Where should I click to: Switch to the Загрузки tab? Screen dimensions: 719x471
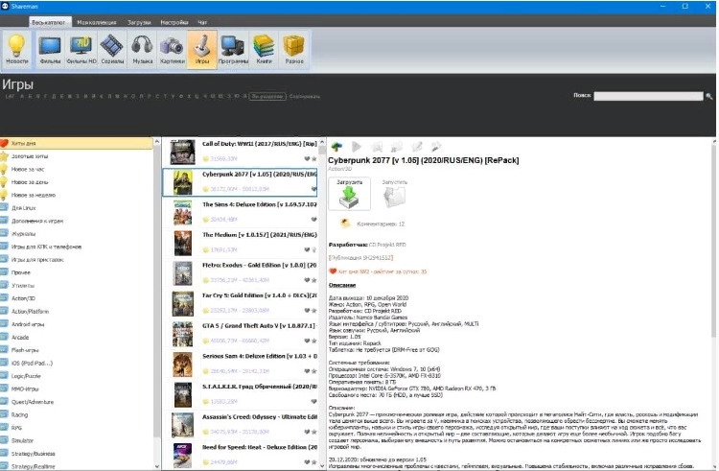click(x=139, y=22)
